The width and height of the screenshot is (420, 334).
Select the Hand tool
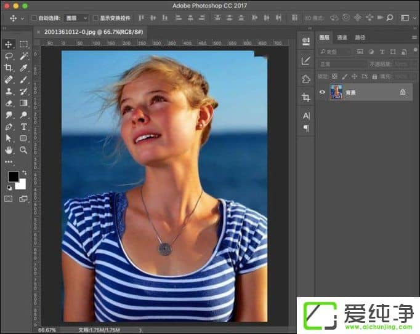pyautogui.click(x=9, y=150)
